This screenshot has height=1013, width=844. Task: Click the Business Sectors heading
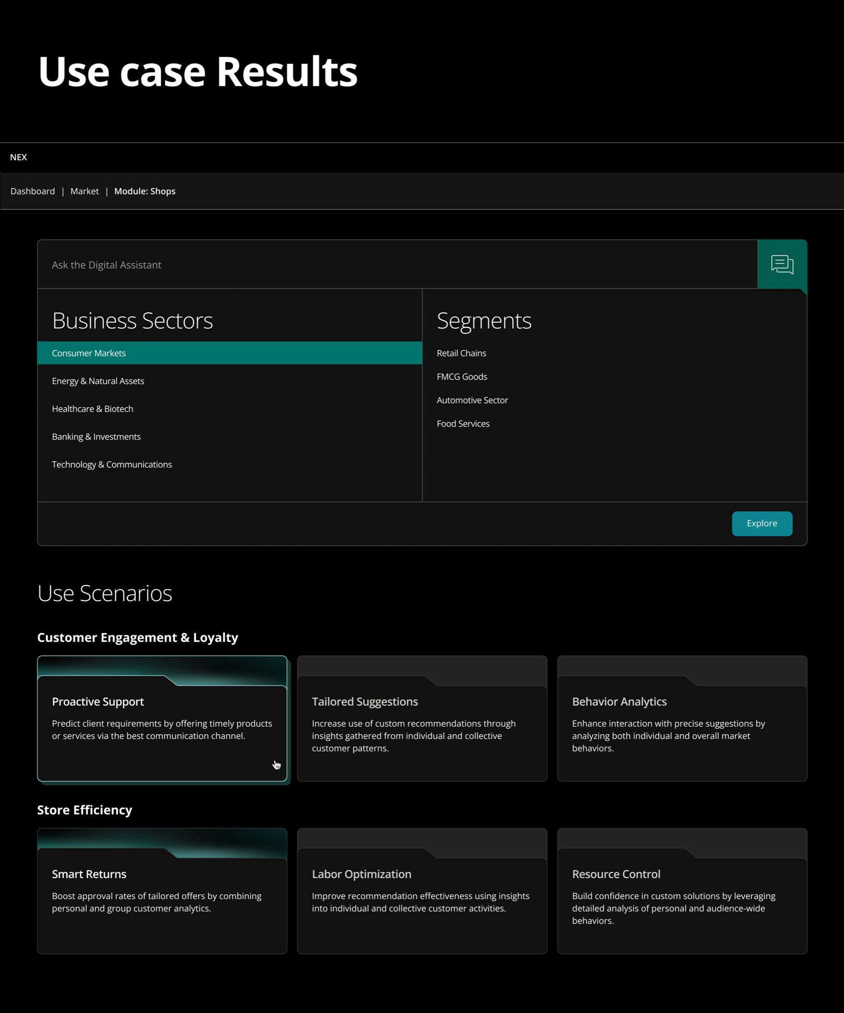133,321
